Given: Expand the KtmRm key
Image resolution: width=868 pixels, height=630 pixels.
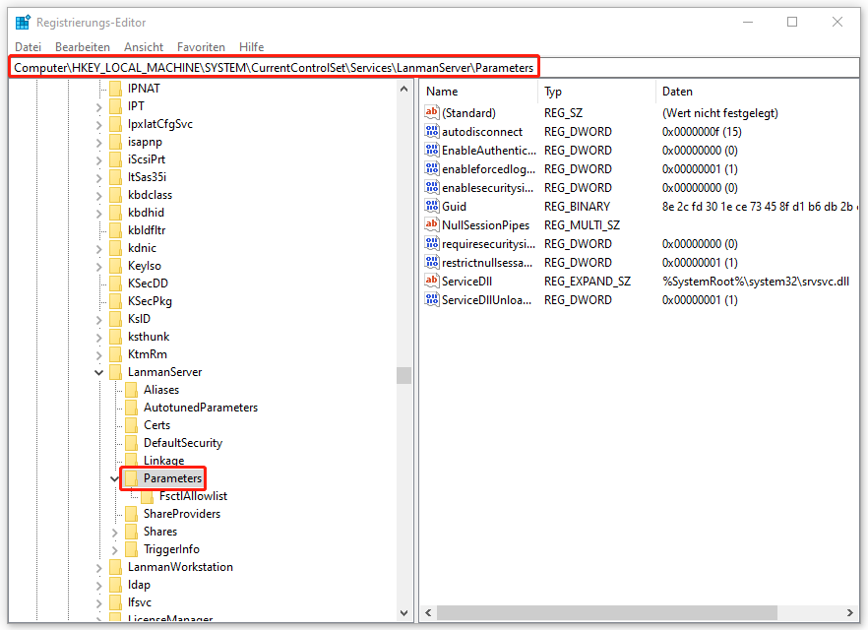Looking at the screenshot, I should [99, 355].
